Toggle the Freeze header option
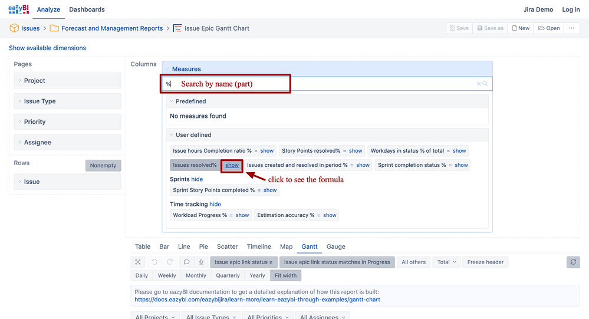 pos(485,262)
